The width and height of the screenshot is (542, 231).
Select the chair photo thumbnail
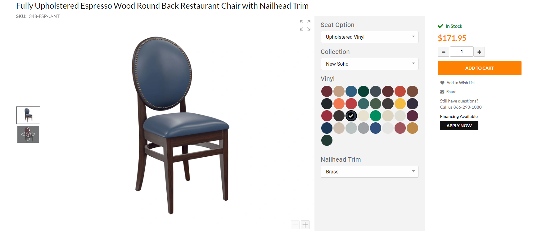click(x=28, y=115)
